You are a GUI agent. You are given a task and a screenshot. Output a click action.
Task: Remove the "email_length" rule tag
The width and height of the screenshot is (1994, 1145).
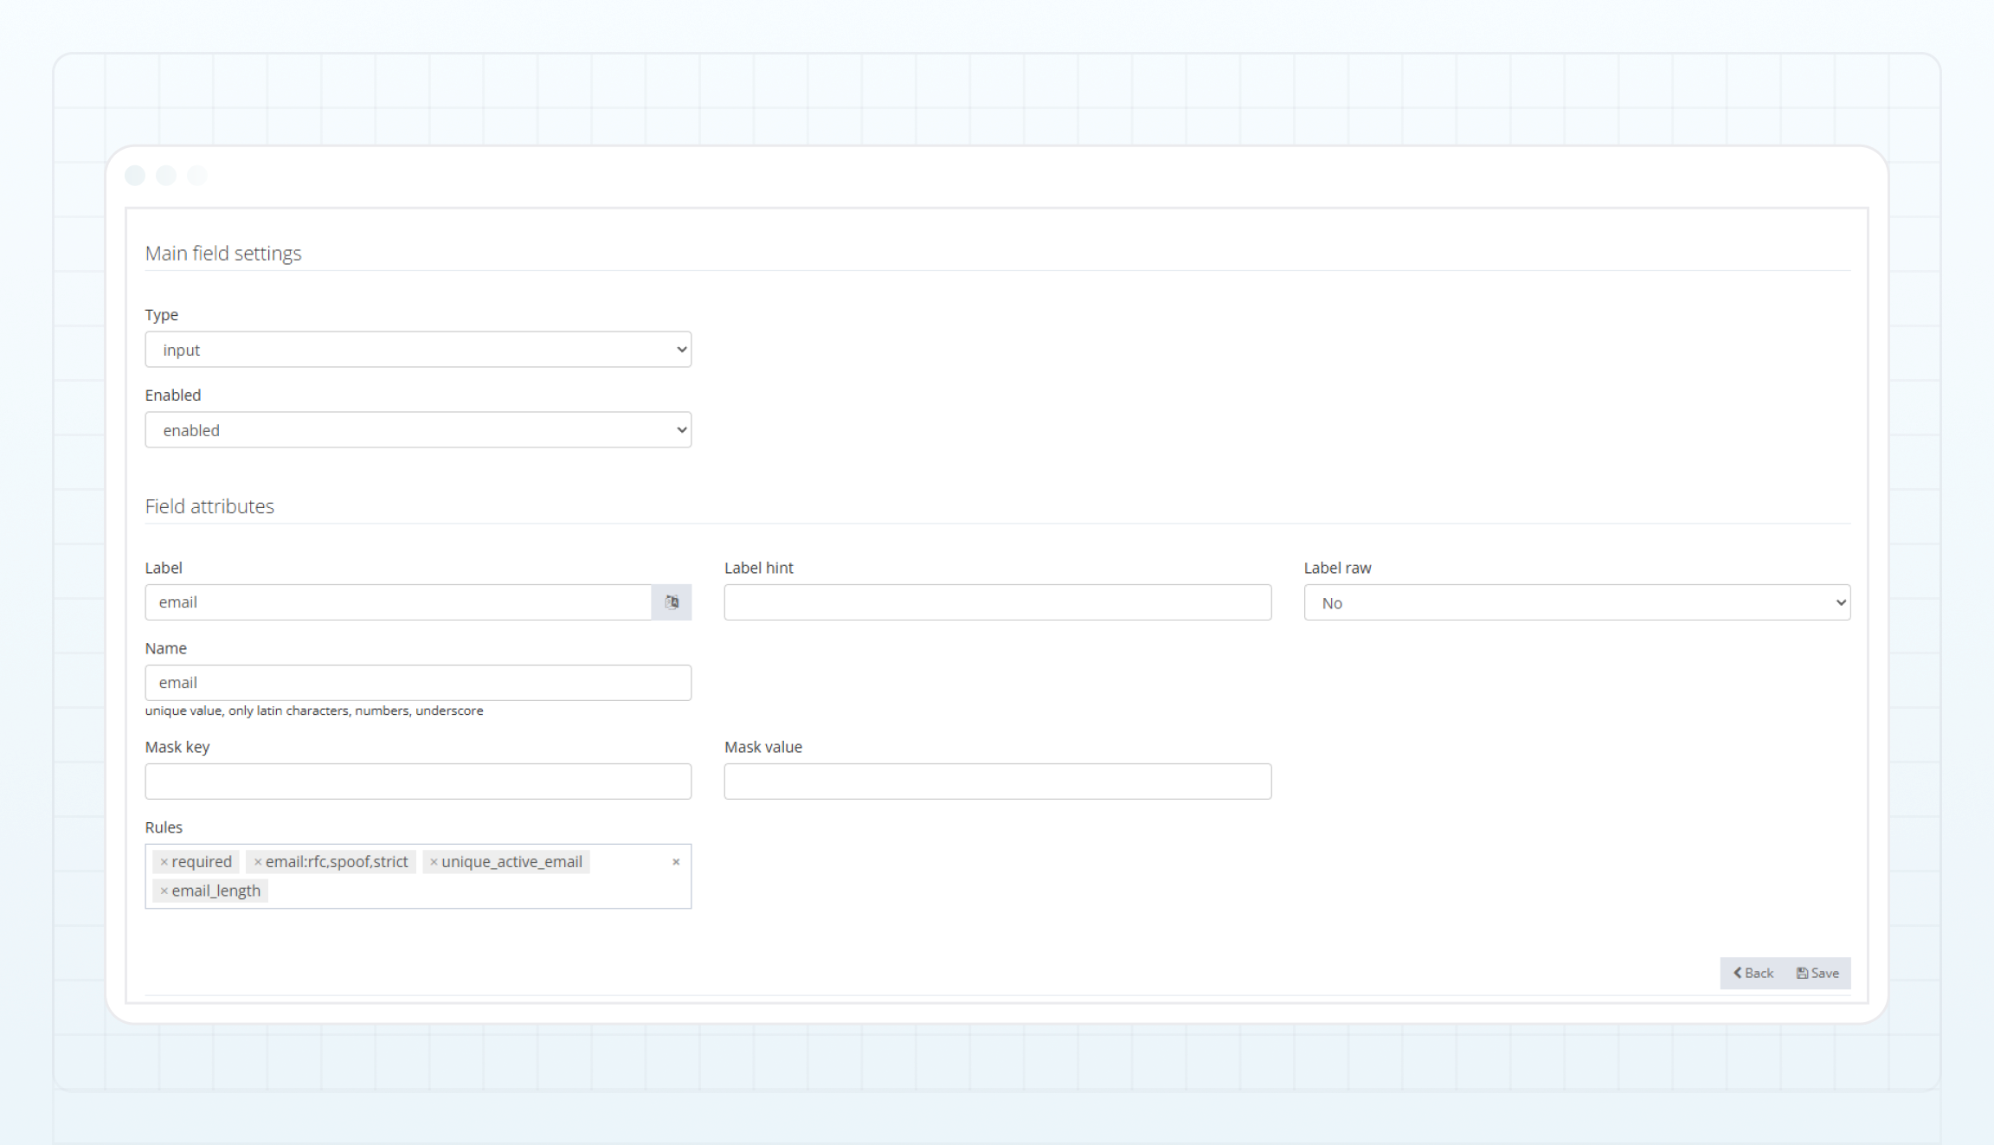click(x=164, y=890)
